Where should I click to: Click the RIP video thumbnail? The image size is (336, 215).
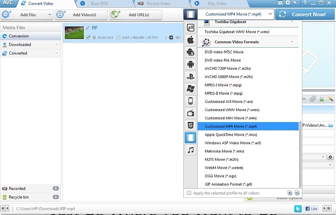pyautogui.click(x=74, y=33)
